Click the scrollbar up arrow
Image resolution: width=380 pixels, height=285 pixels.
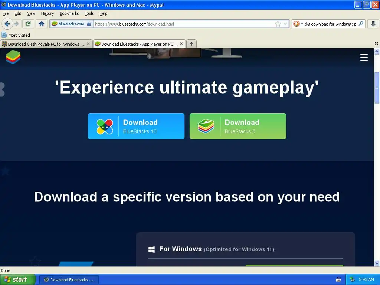click(377, 51)
